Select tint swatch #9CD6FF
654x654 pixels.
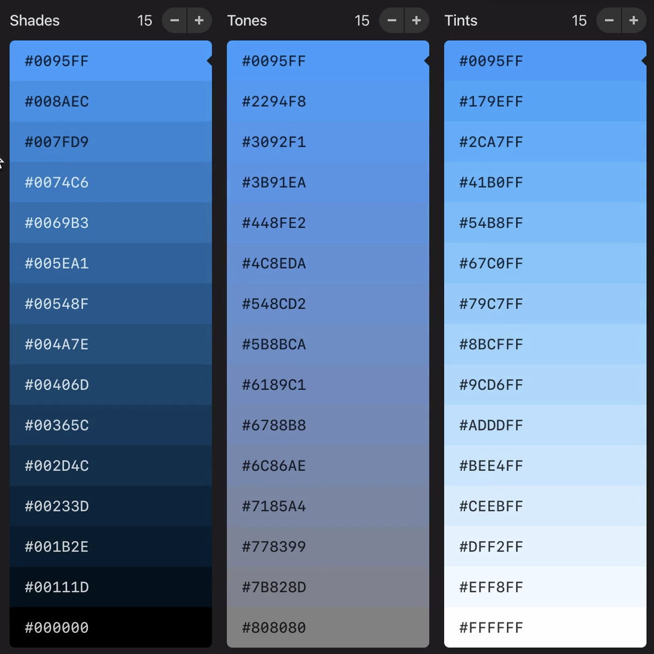click(x=546, y=385)
